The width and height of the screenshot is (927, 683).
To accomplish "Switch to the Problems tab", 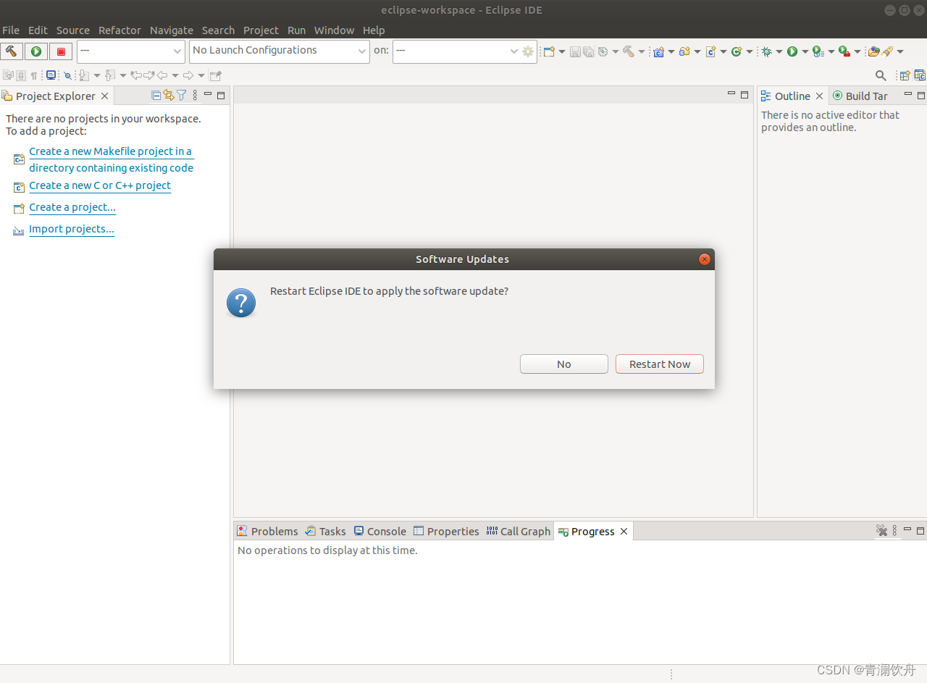I will 267,531.
